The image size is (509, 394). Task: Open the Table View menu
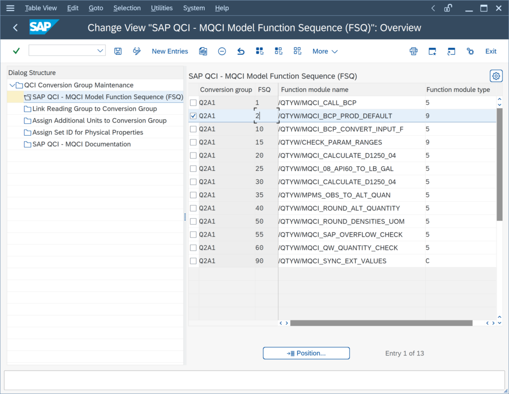tap(41, 8)
